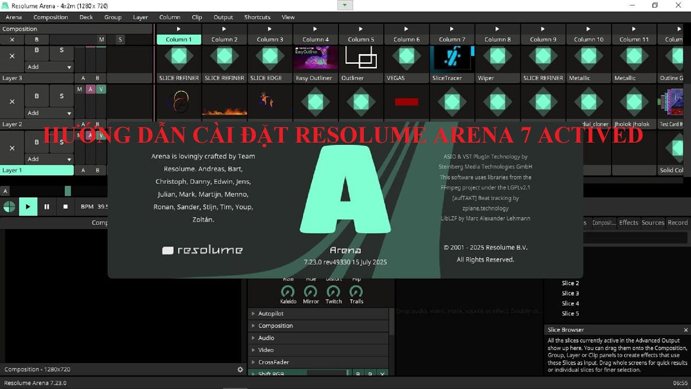Image resolution: width=691 pixels, height=389 pixels.
Task: Trigger Column 9 with its play arrow
Action: point(543,29)
